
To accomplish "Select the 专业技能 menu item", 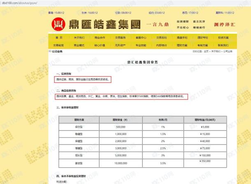I will point(141,45).
